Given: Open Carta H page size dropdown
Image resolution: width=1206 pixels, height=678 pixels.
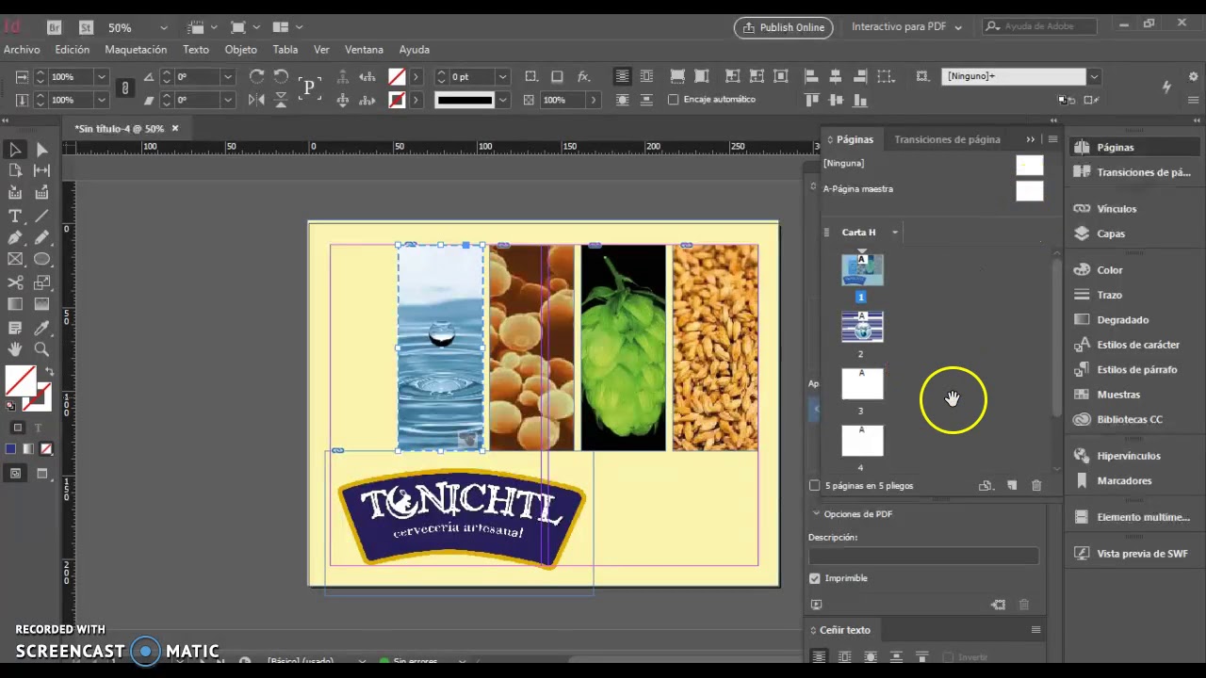Looking at the screenshot, I should 895,233.
